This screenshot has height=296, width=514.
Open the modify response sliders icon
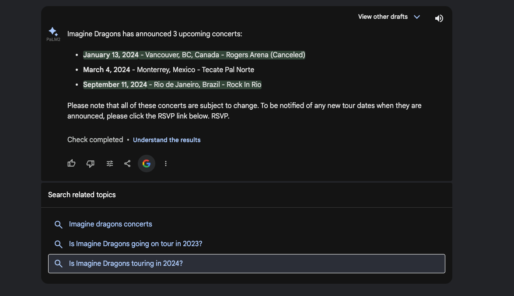(x=110, y=164)
